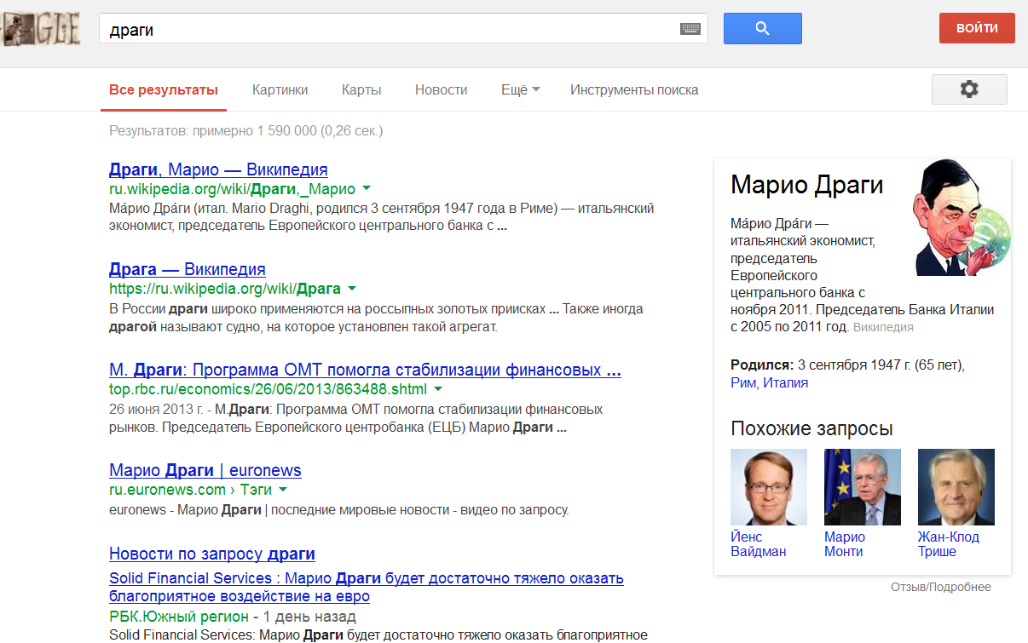The width and height of the screenshot is (1028, 643).
Task: Click green text ru.euronews.com › Тэги
Action: point(190,490)
